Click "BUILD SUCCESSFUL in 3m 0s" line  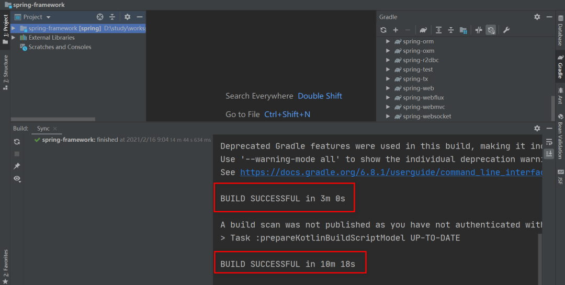pyautogui.click(x=283, y=199)
